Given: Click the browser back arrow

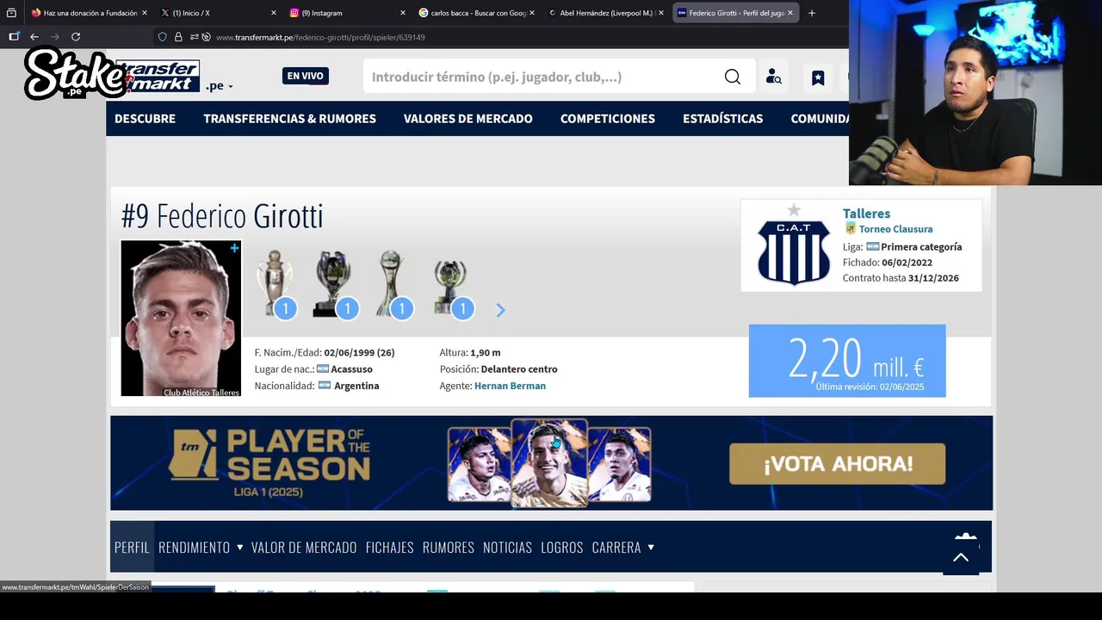Looking at the screenshot, I should click(x=34, y=37).
